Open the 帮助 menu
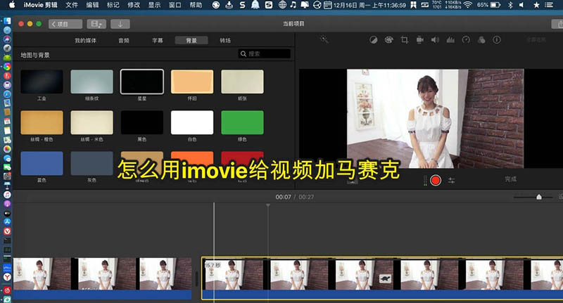Image resolution: width=563 pixels, height=303 pixels. (196, 5)
